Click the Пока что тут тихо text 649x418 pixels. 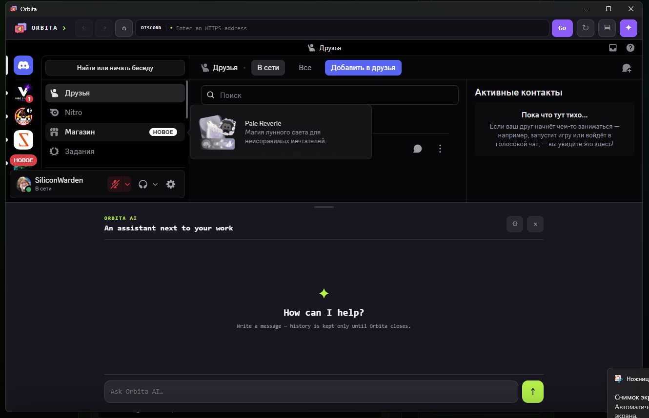pyautogui.click(x=554, y=115)
